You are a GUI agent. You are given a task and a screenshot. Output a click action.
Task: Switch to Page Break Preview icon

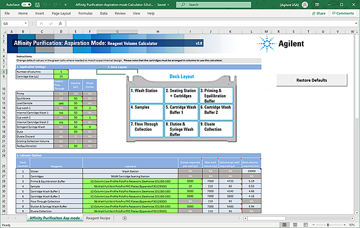(305, 224)
